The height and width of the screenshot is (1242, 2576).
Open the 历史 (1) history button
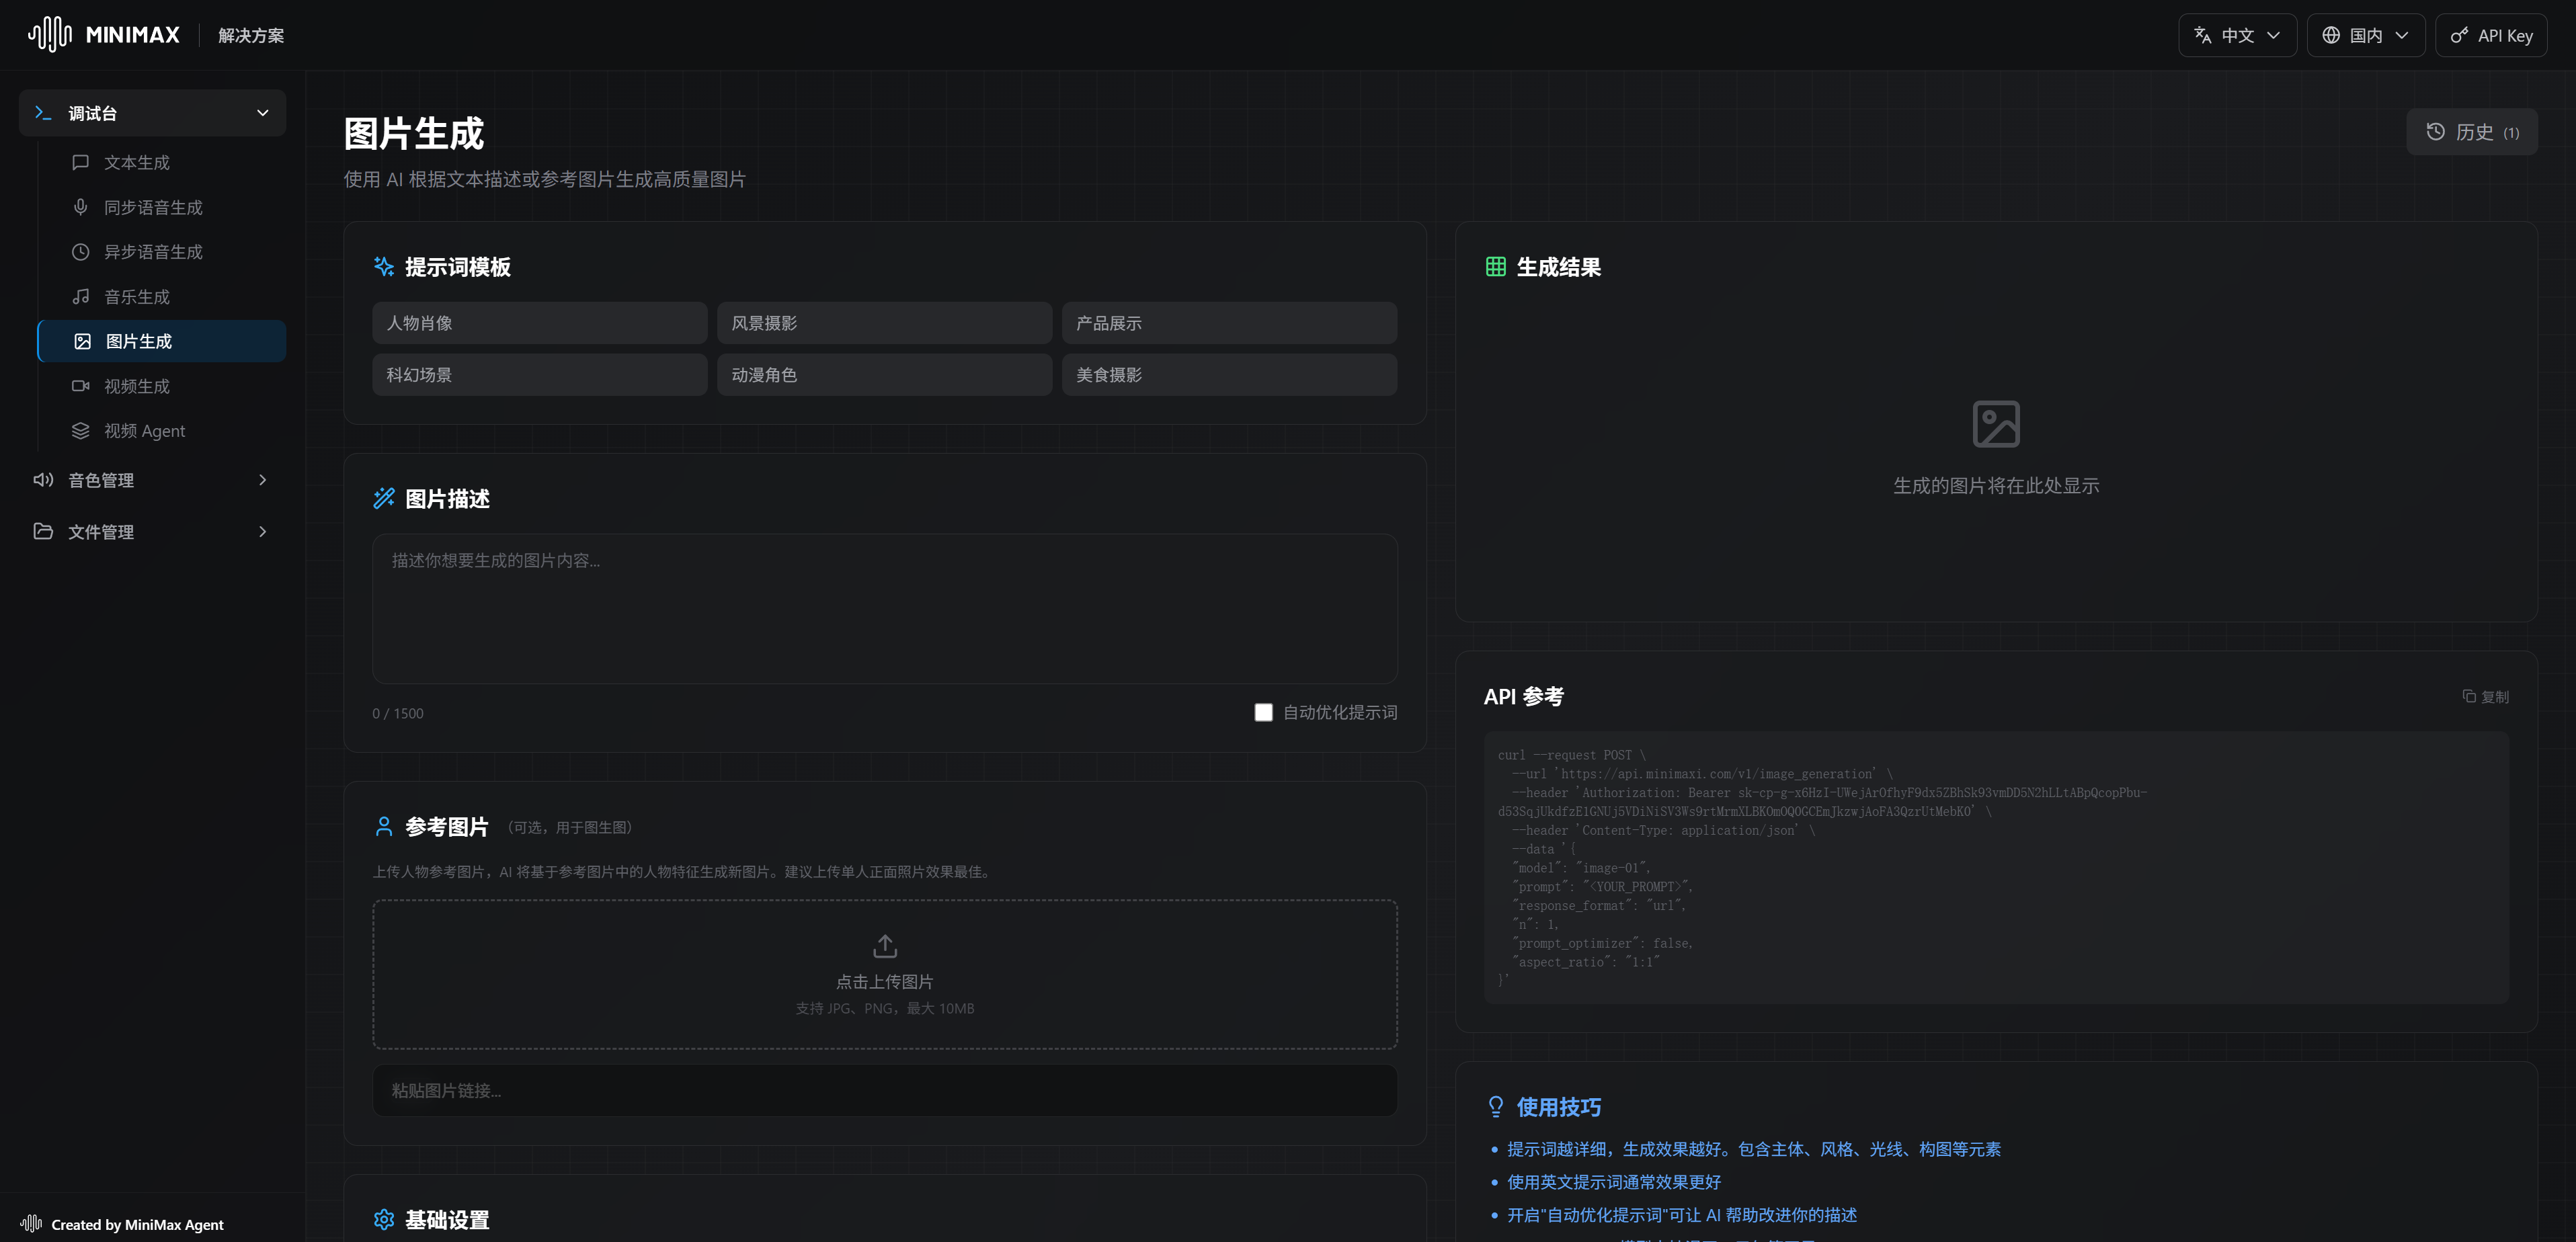2471,132
